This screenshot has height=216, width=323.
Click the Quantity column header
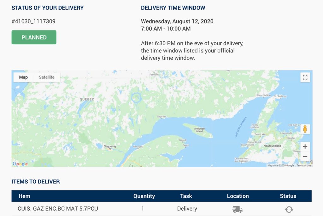point(144,196)
